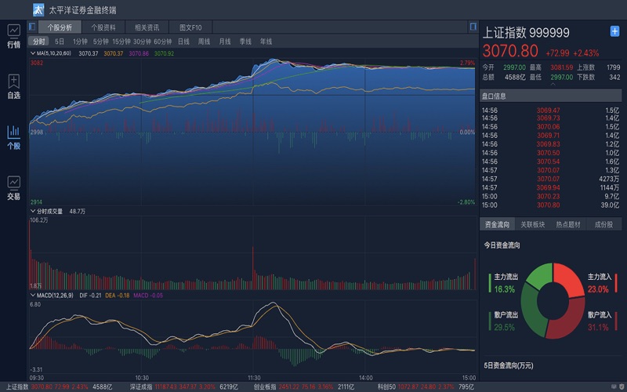The image size is (627, 392).
Task: Toggle the right panel collapse icon above chart
Action: [x=473, y=27]
